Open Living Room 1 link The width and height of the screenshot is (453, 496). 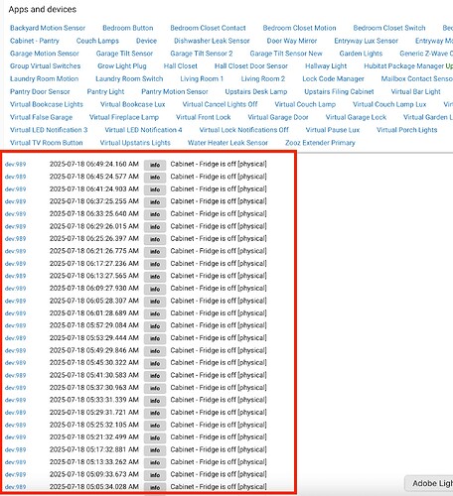[x=202, y=79]
